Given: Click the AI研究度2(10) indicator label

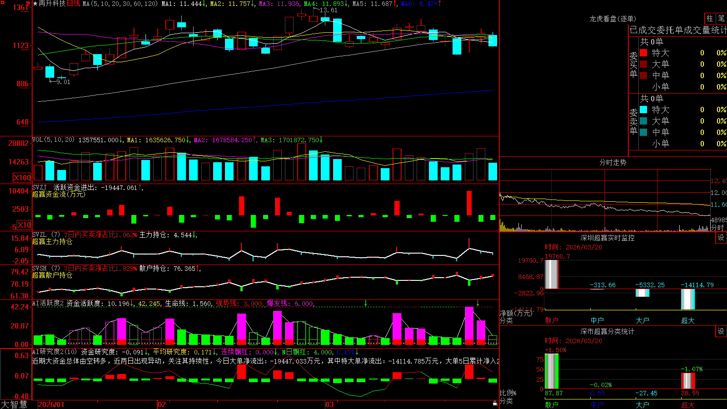Looking at the screenshot, I should 55,351.
